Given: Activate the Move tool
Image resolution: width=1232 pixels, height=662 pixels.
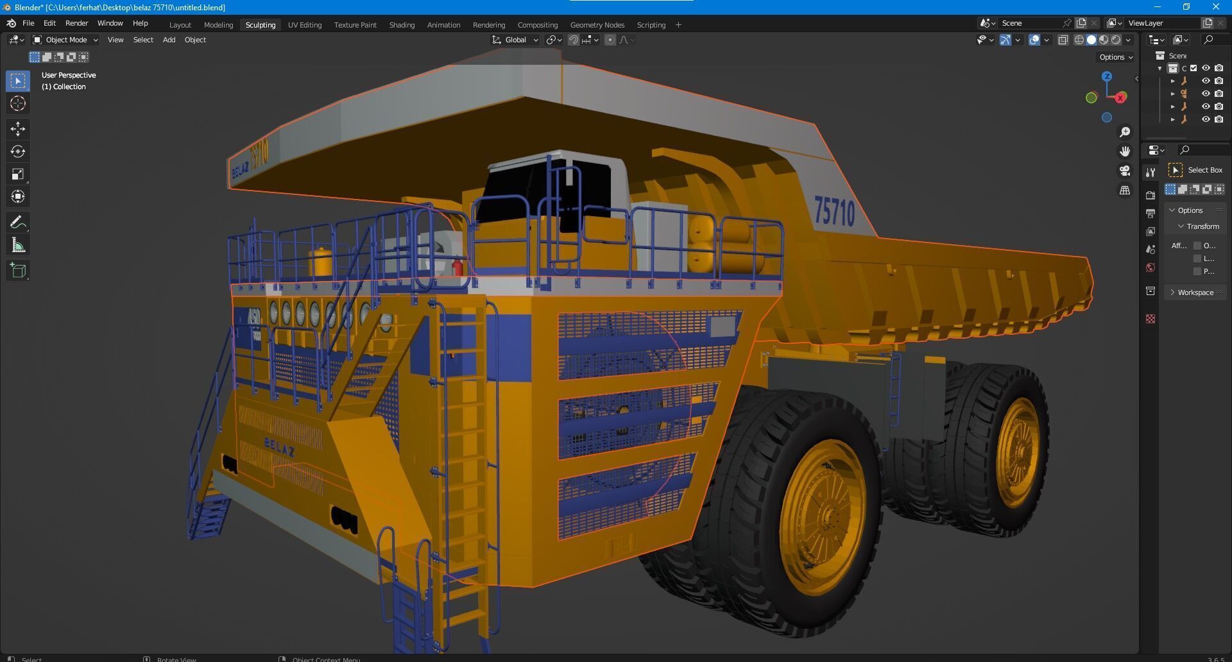Looking at the screenshot, I should pyautogui.click(x=18, y=129).
